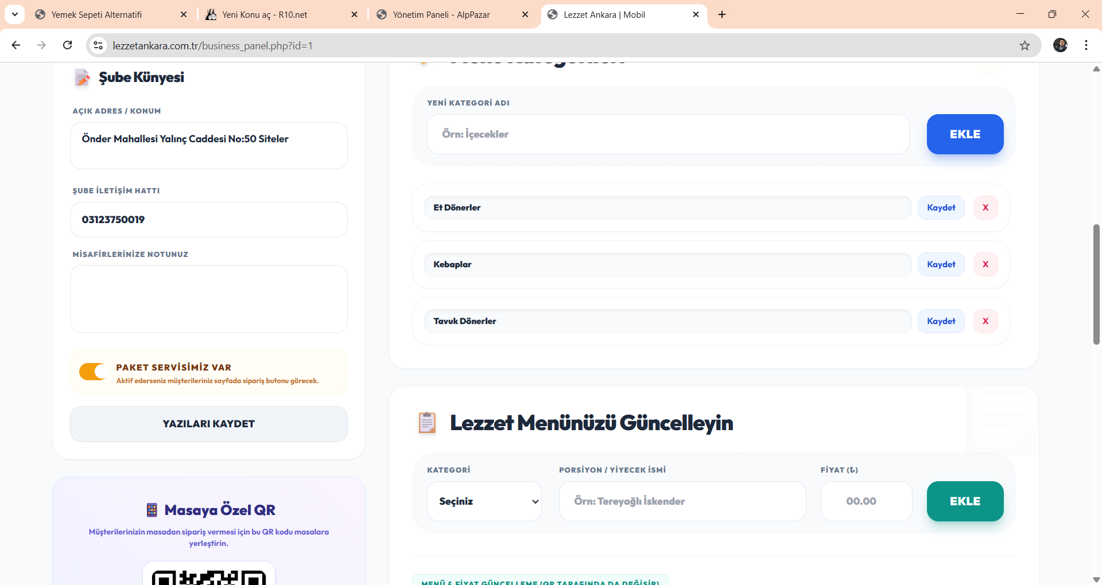Open a new browser tab
Image resolution: width=1102 pixels, height=585 pixels.
722,14
